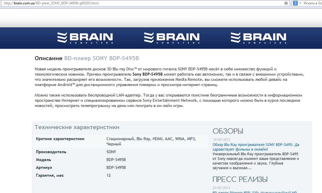Click the 'ОБЗОРЫ' section heading
The image size is (322, 193).
[228, 131]
